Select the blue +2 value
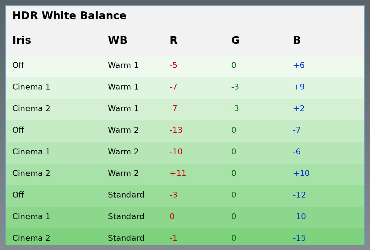 [x=298, y=109]
